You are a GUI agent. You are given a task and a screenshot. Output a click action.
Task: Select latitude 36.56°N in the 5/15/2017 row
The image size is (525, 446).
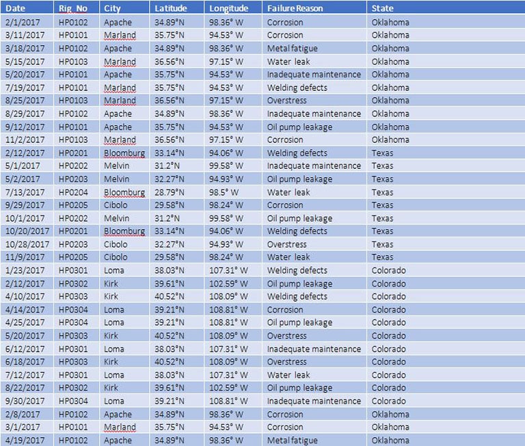(169, 62)
